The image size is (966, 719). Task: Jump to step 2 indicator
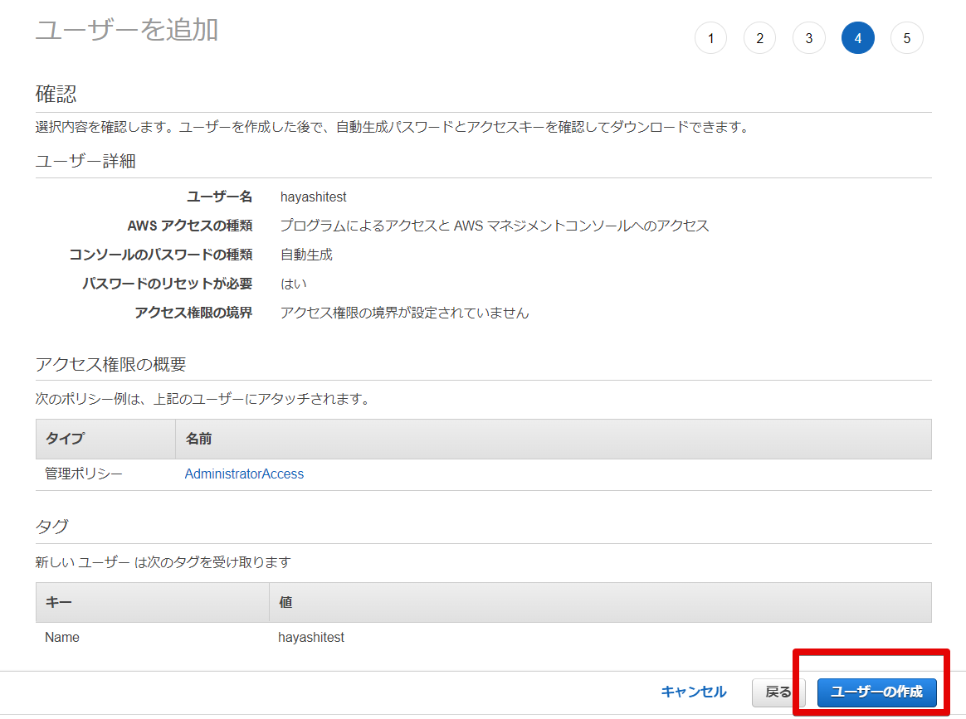point(759,38)
